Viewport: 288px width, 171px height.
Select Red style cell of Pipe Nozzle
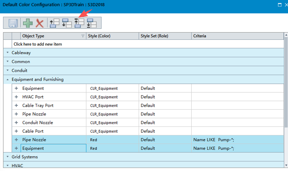point(113,140)
